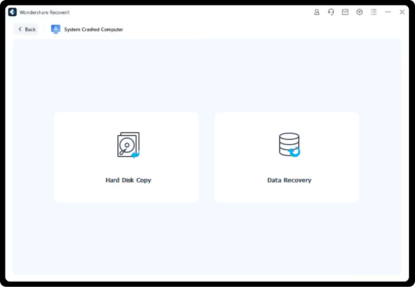Image resolution: width=415 pixels, height=287 pixels.
Task: Click the hexagon icon in title bar
Action: [x=360, y=12]
